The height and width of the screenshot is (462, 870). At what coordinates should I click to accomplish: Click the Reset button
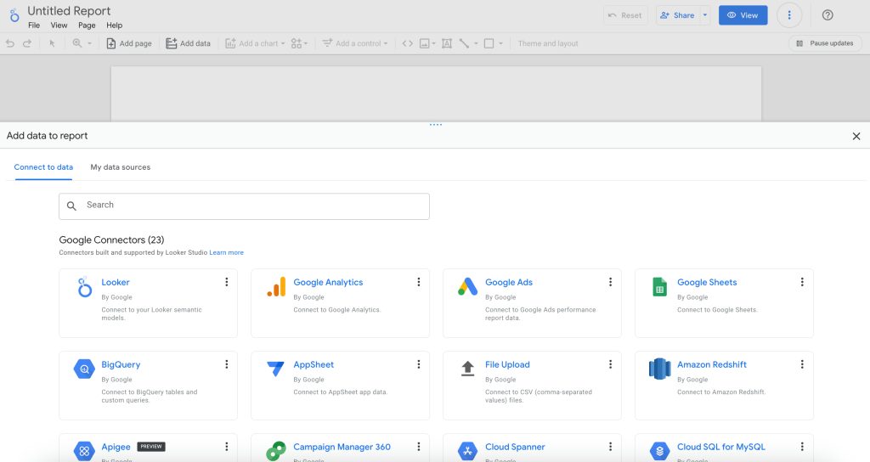click(x=625, y=15)
